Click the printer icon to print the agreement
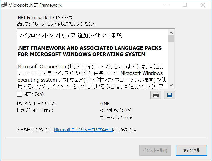Viewport: 212px width, 161px height. [x=156, y=95]
